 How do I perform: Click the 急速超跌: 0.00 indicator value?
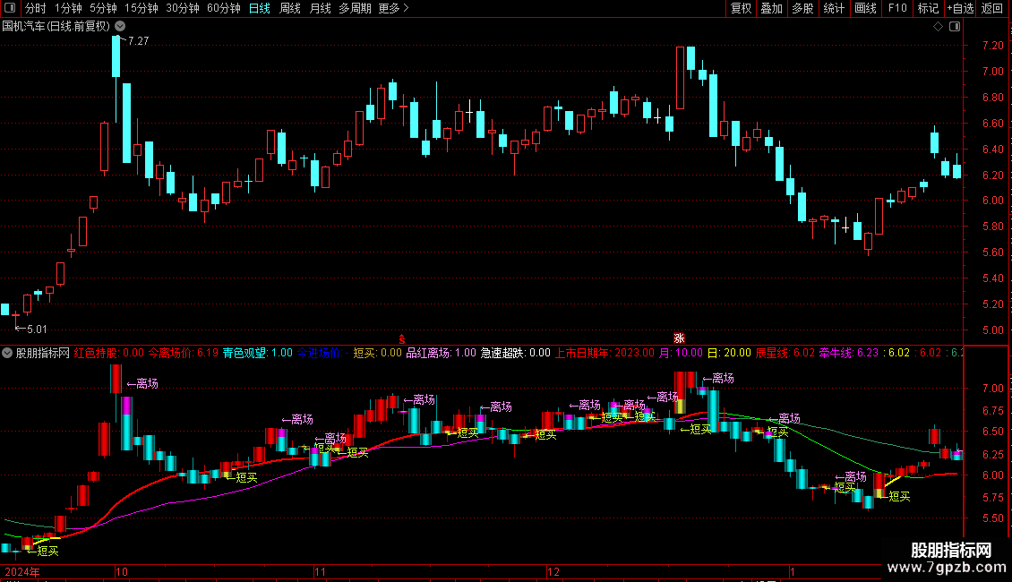[515, 353]
